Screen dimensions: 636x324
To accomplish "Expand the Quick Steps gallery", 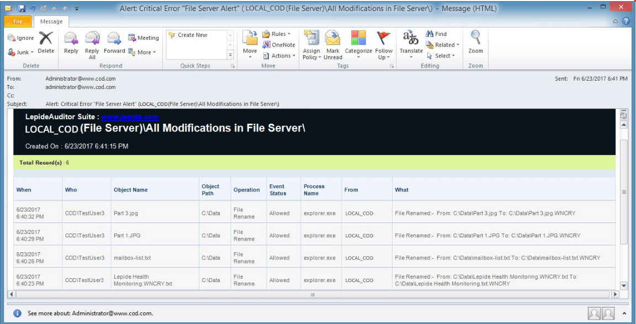I will click(x=230, y=55).
